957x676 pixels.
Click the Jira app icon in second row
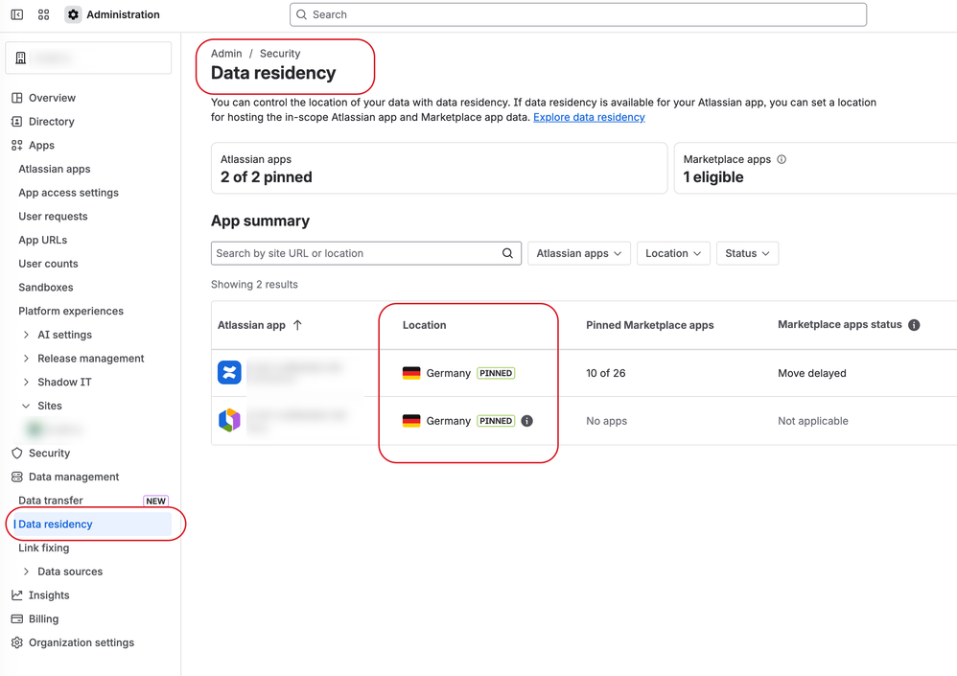coord(229,420)
